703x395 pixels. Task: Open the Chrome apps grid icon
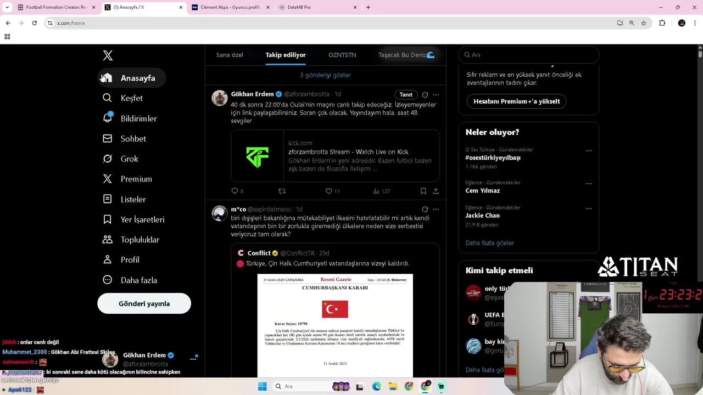point(7,37)
